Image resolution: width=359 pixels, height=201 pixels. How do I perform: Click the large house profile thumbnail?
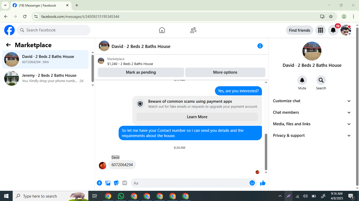312,51
